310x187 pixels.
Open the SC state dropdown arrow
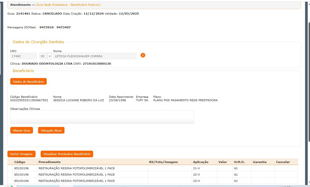(x=50, y=56)
